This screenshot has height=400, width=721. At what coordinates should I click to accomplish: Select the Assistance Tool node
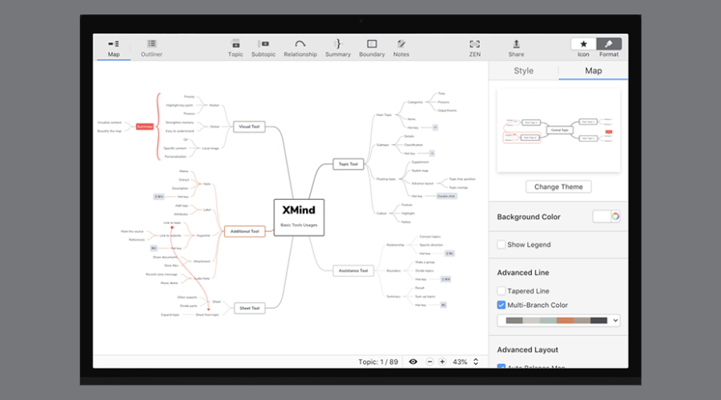point(353,271)
